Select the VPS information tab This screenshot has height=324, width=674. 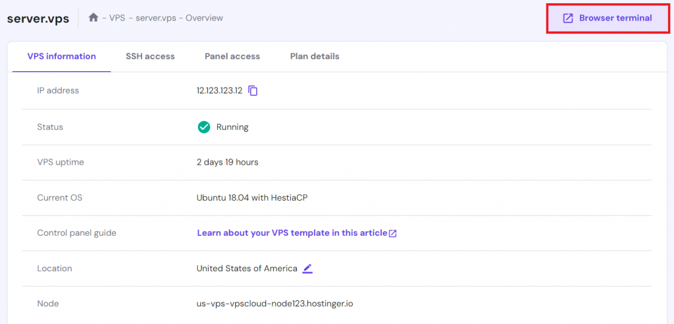pos(61,57)
